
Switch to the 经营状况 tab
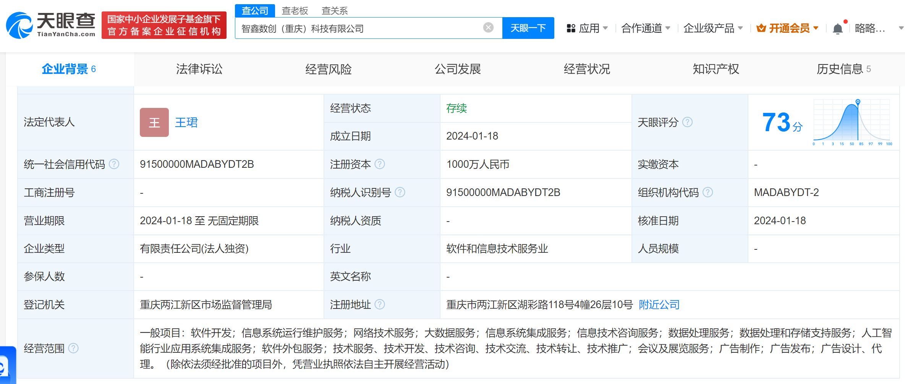pyautogui.click(x=587, y=69)
